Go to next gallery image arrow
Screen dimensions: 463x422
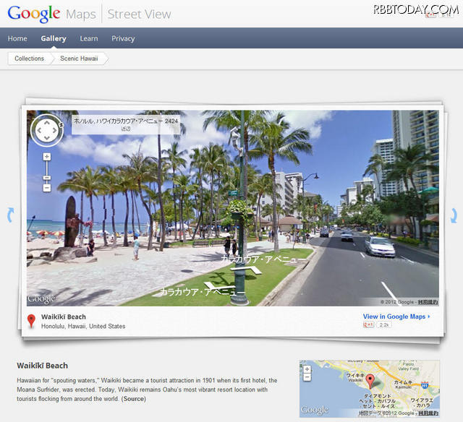[x=454, y=215]
